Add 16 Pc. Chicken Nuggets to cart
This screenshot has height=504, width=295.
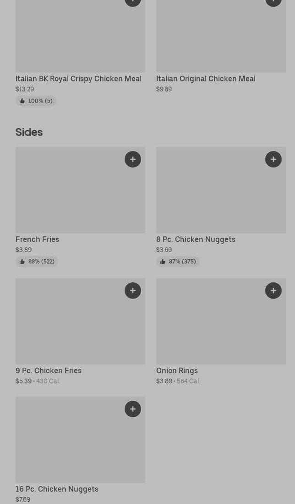point(133,409)
